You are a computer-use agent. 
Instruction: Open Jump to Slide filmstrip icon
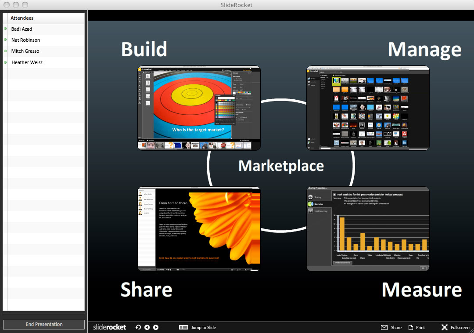point(183,327)
